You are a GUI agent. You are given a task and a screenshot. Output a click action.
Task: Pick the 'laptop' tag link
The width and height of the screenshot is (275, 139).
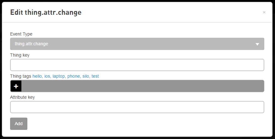pos(59,76)
